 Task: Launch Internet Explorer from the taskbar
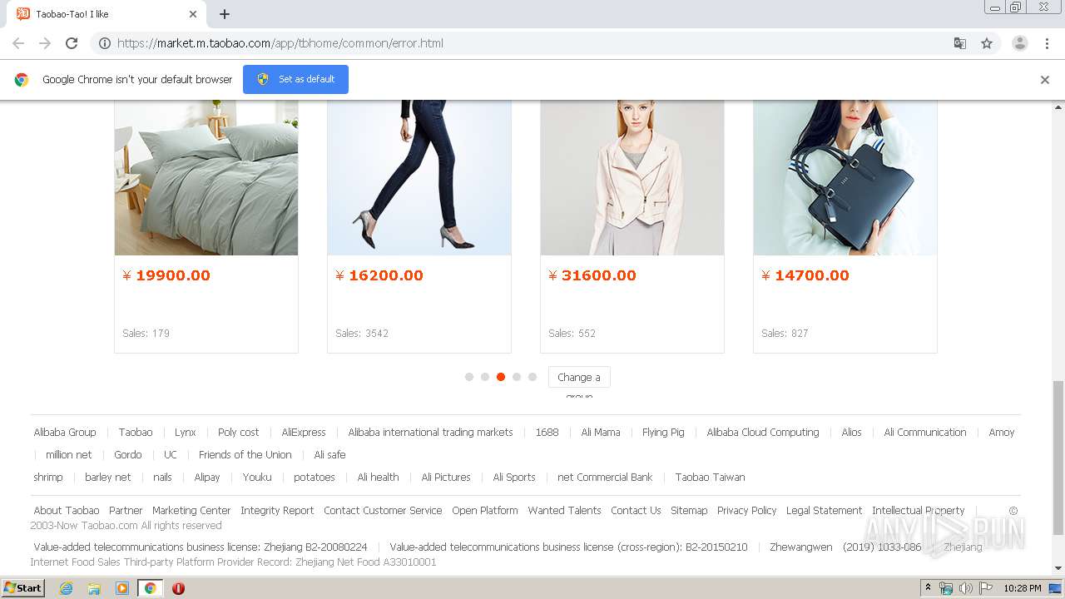point(66,588)
